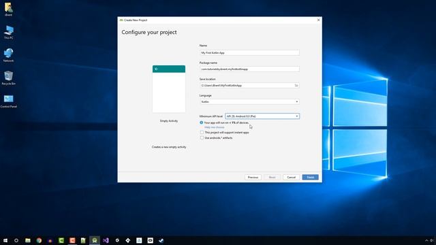The width and height of the screenshot is (436, 245).
Task: Go back with the Previous button
Action: pos(253,177)
